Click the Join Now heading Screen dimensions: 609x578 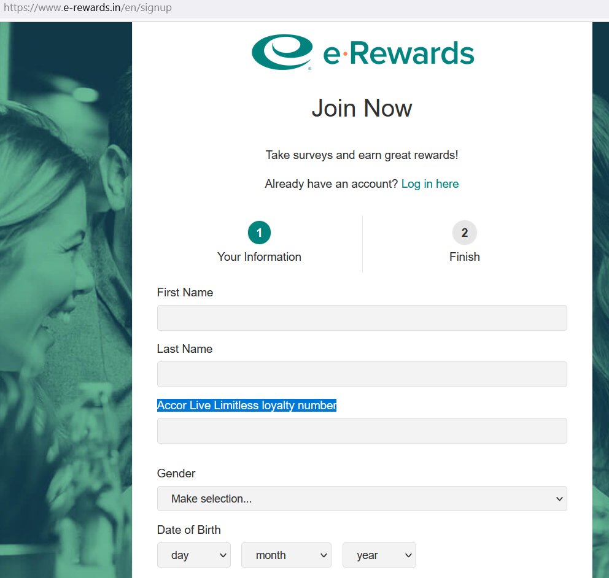click(x=362, y=108)
